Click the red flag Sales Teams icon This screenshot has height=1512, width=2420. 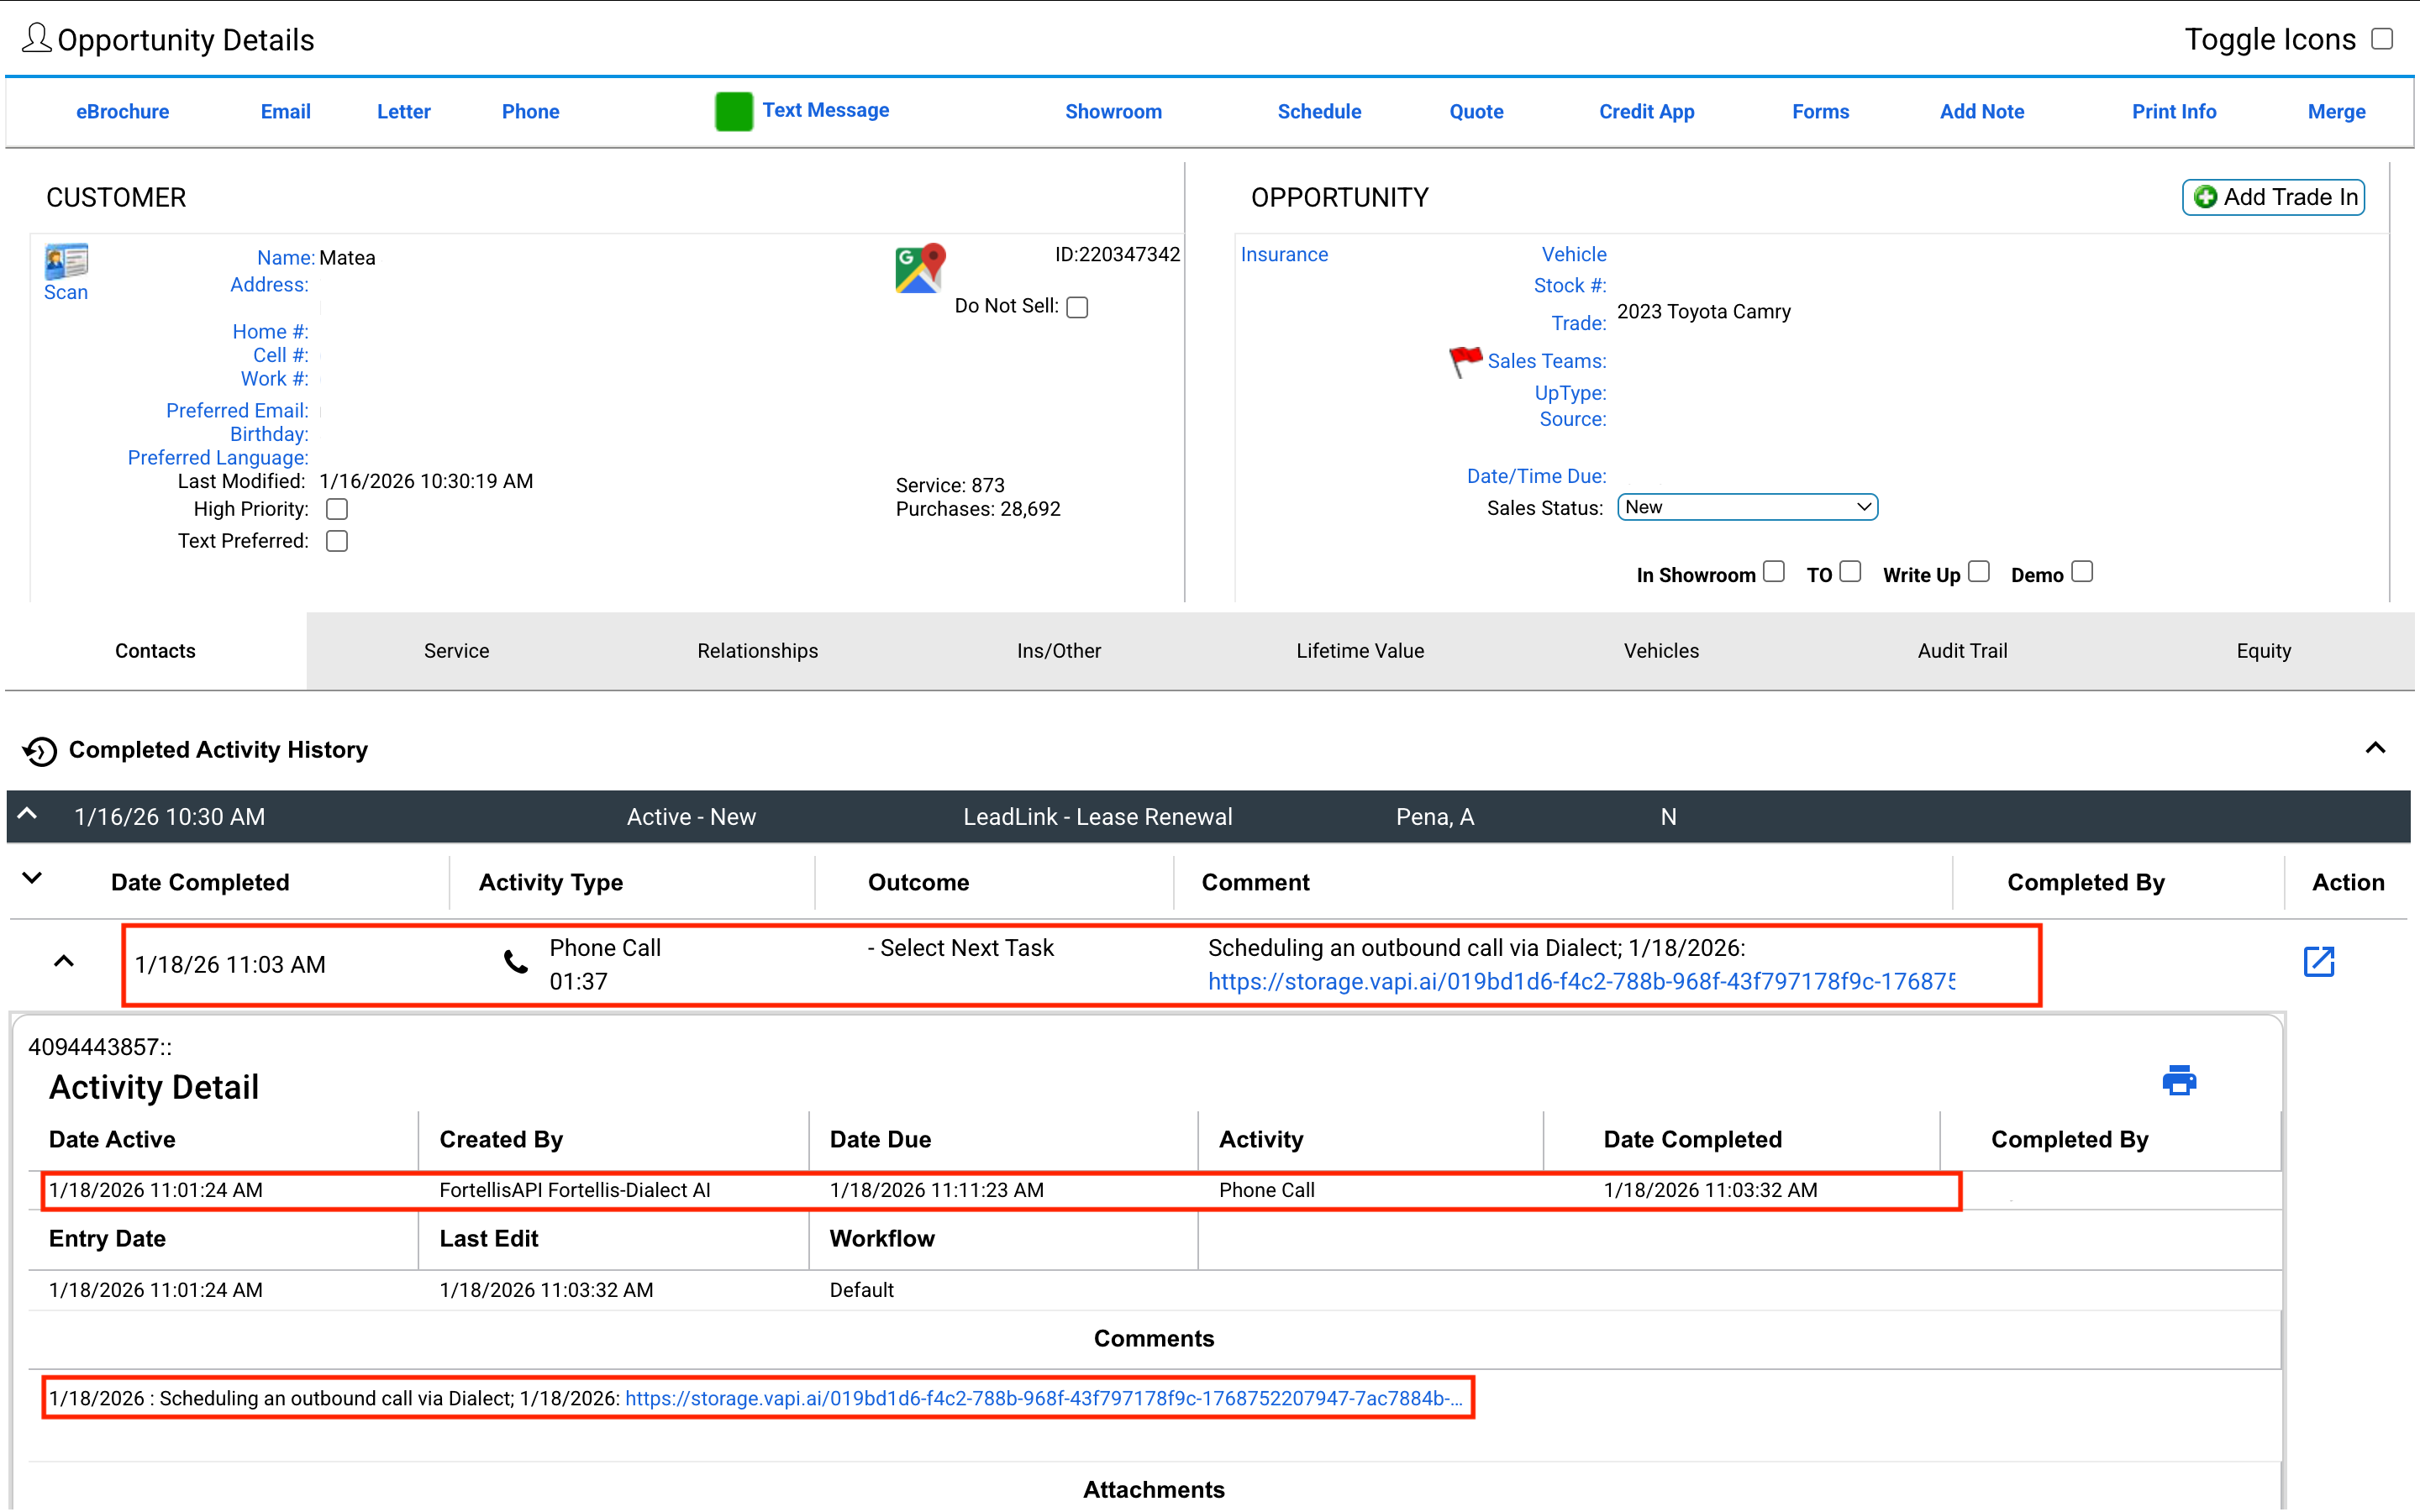1465,360
